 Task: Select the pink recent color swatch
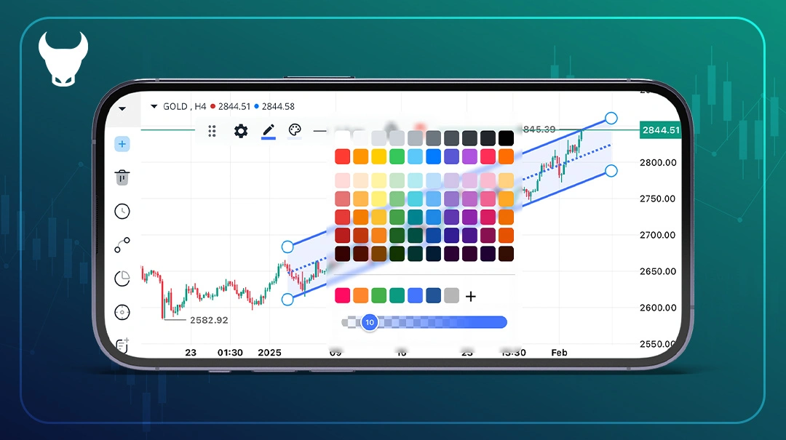point(343,295)
